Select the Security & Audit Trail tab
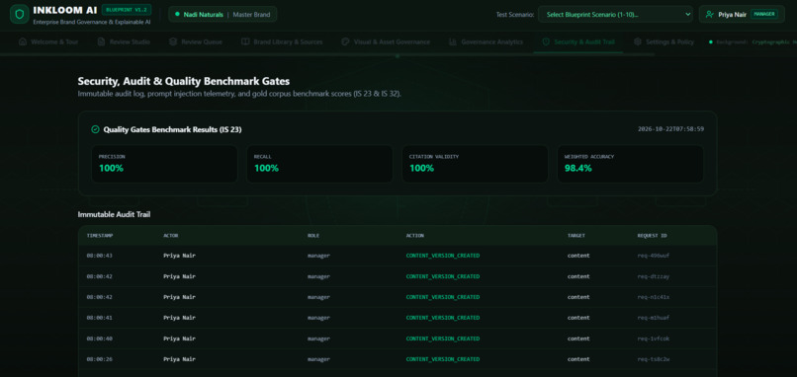Screen dimensions: 797x377 pos(578,42)
